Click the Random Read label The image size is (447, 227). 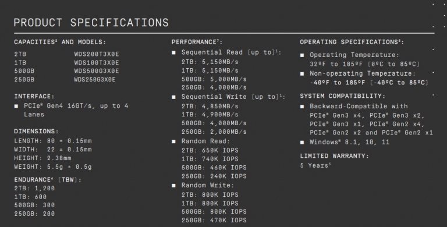click(x=205, y=141)
